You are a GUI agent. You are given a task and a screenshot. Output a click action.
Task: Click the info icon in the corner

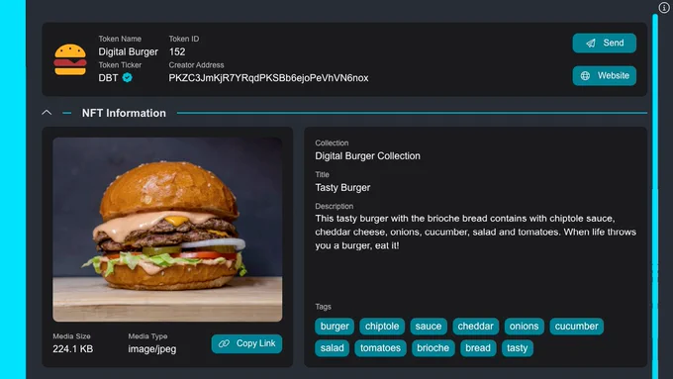pos(663,7)
